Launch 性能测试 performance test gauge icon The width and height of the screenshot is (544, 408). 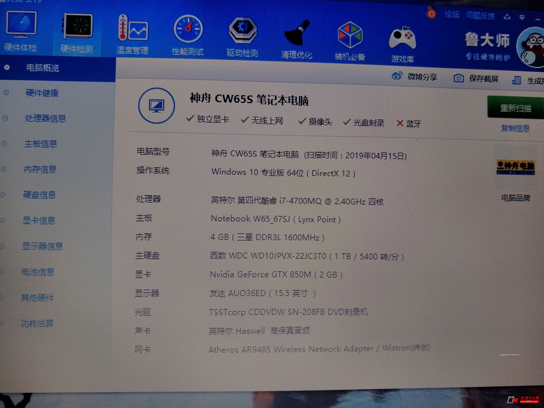click(x=188, y=29)
